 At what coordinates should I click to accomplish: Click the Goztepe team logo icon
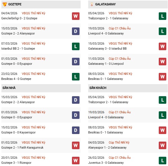tap(4, 4)
